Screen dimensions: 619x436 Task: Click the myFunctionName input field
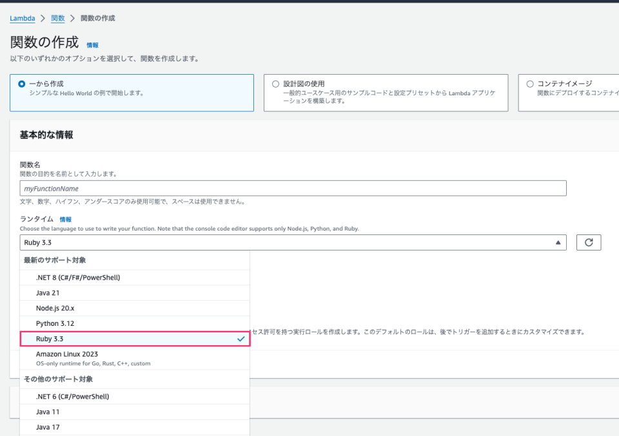click(x=290, y=188)
